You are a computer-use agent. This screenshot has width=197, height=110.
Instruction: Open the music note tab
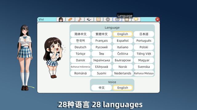pos(80,19)
